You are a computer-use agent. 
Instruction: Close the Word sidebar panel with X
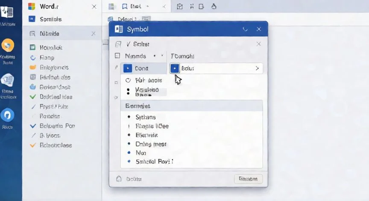coord(94,7)
